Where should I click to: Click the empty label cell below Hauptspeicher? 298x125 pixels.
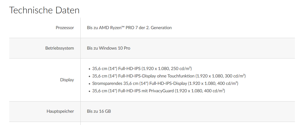pos(45,123)
